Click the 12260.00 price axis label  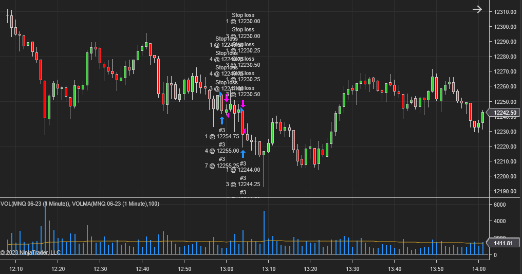click(505, 86)
